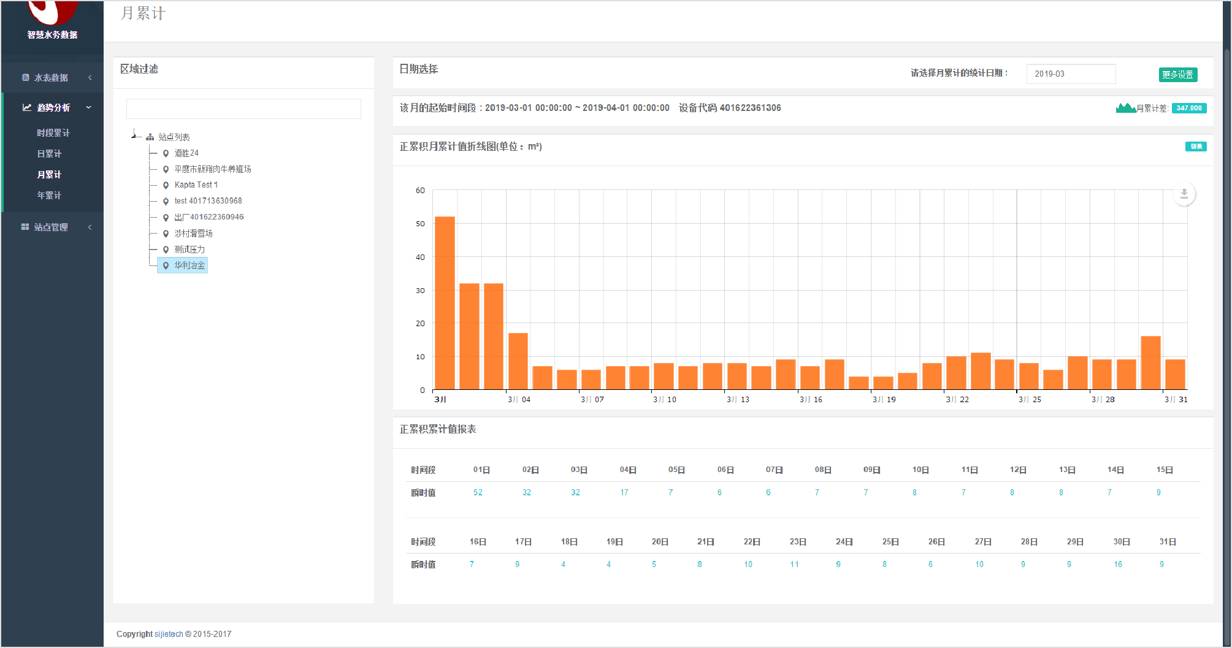
Task: Click the pin icon beside Kapta Test 1
Action: [166, 185]
